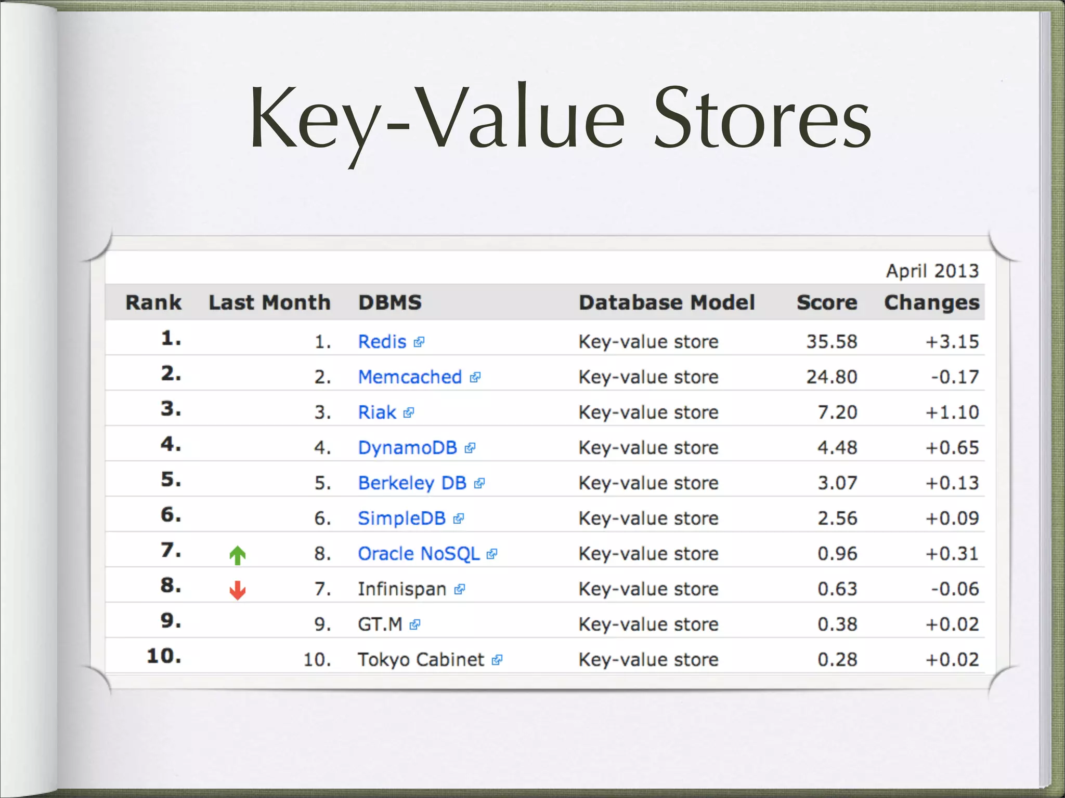Click the Tokyo Cabinet score 0.28
The image size is (1065, 798).
click(837, 660)
